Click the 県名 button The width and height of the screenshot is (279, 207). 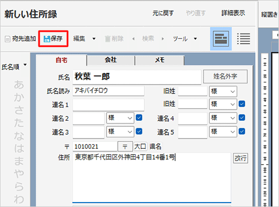[x=155, y=146]
